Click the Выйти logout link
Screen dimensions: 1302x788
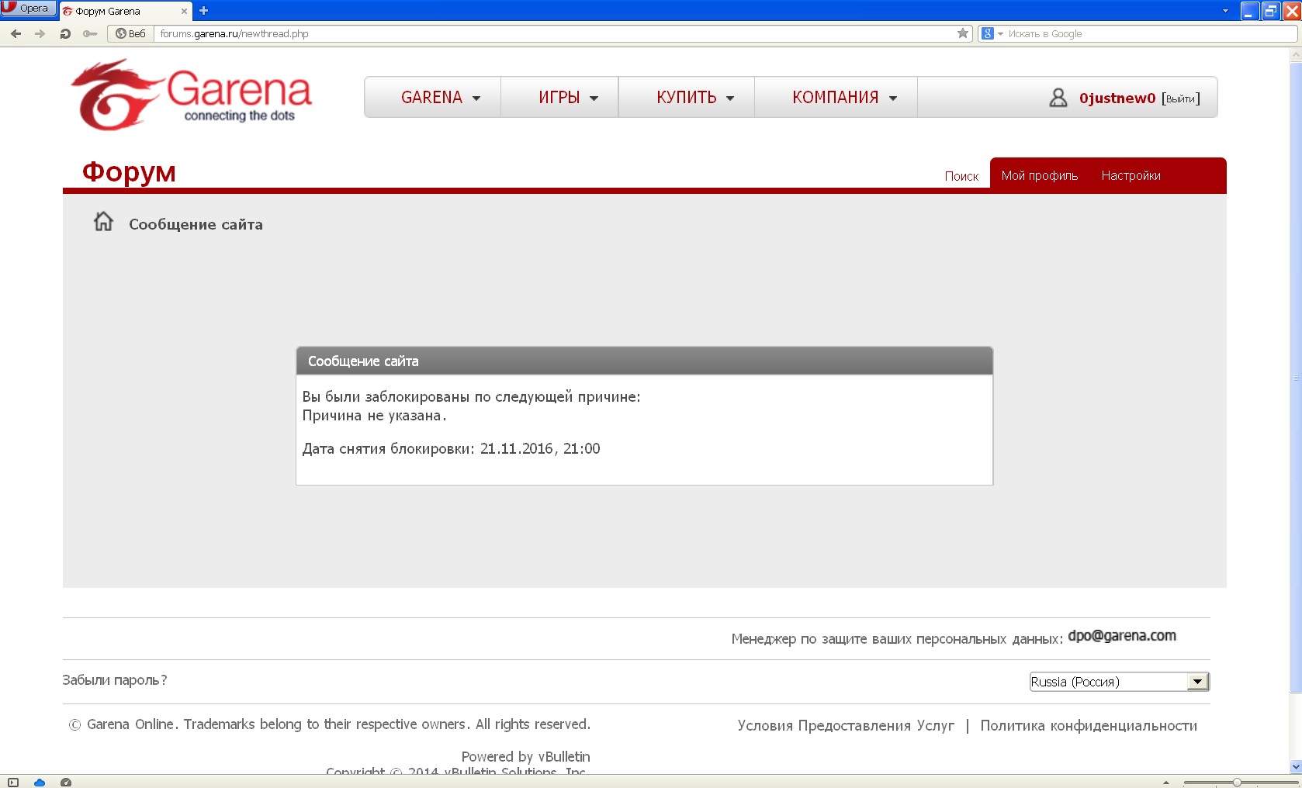point(1181,98)
